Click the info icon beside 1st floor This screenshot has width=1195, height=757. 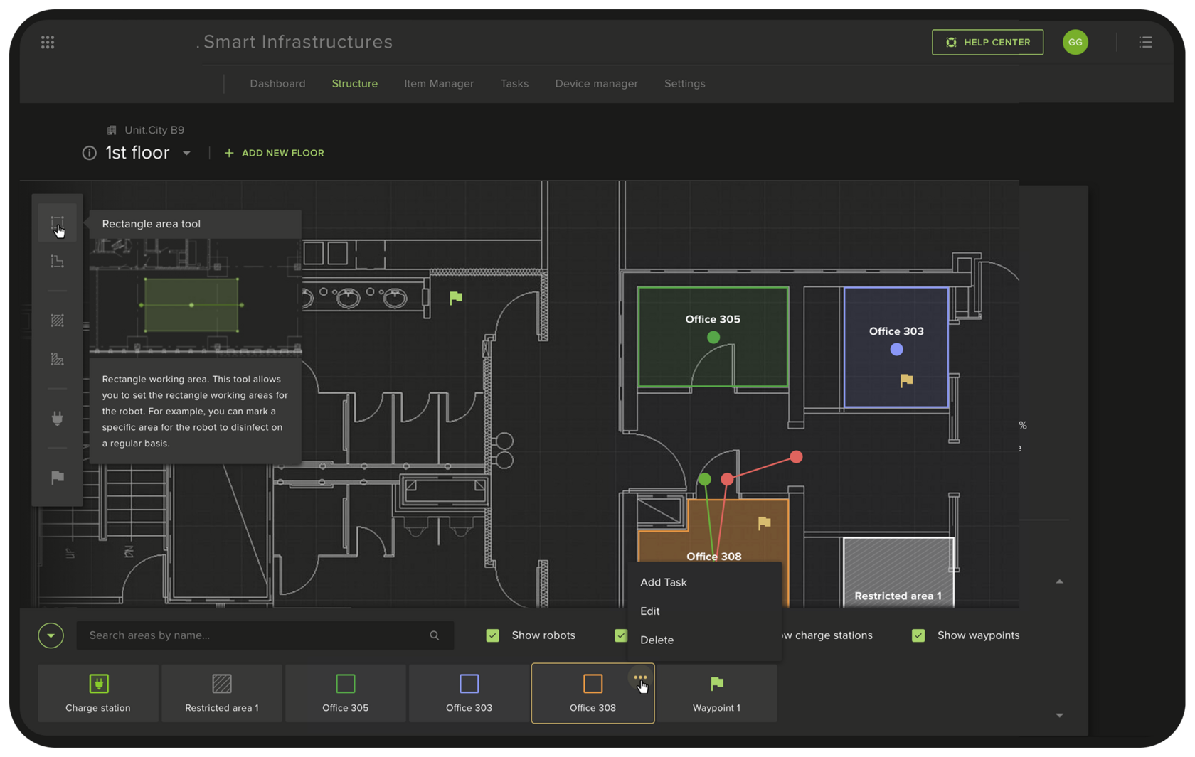(x=89, y=153)
